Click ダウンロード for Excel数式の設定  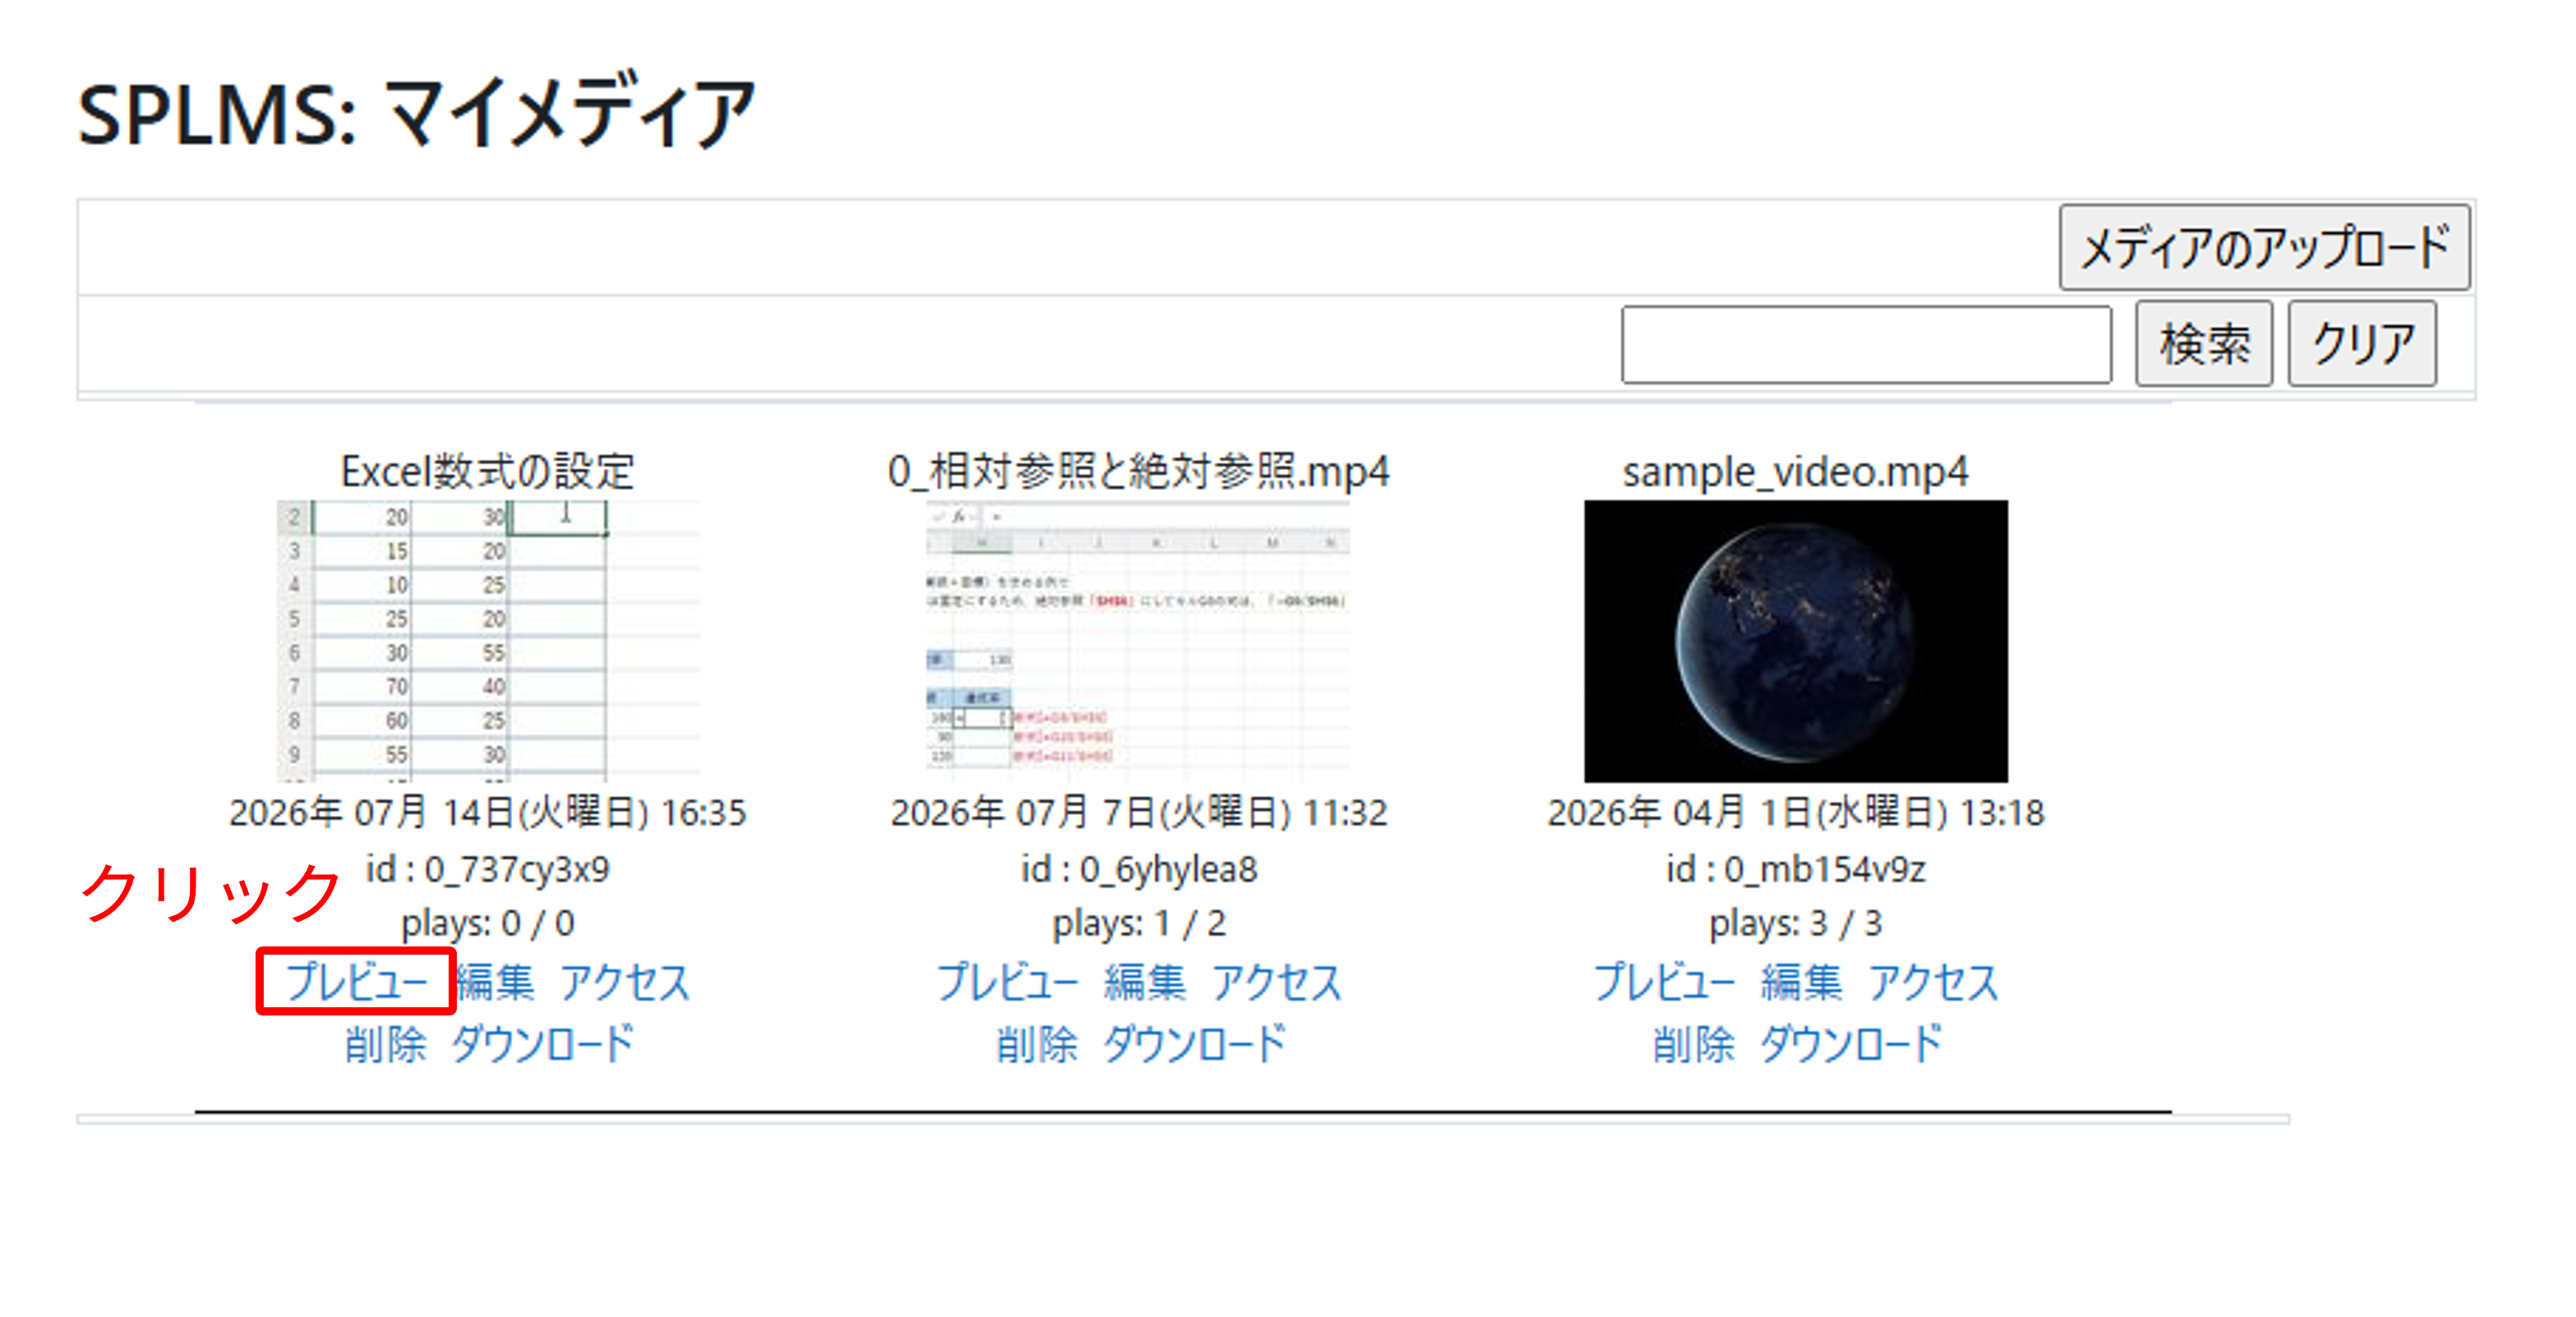[x=543, y=1044]
